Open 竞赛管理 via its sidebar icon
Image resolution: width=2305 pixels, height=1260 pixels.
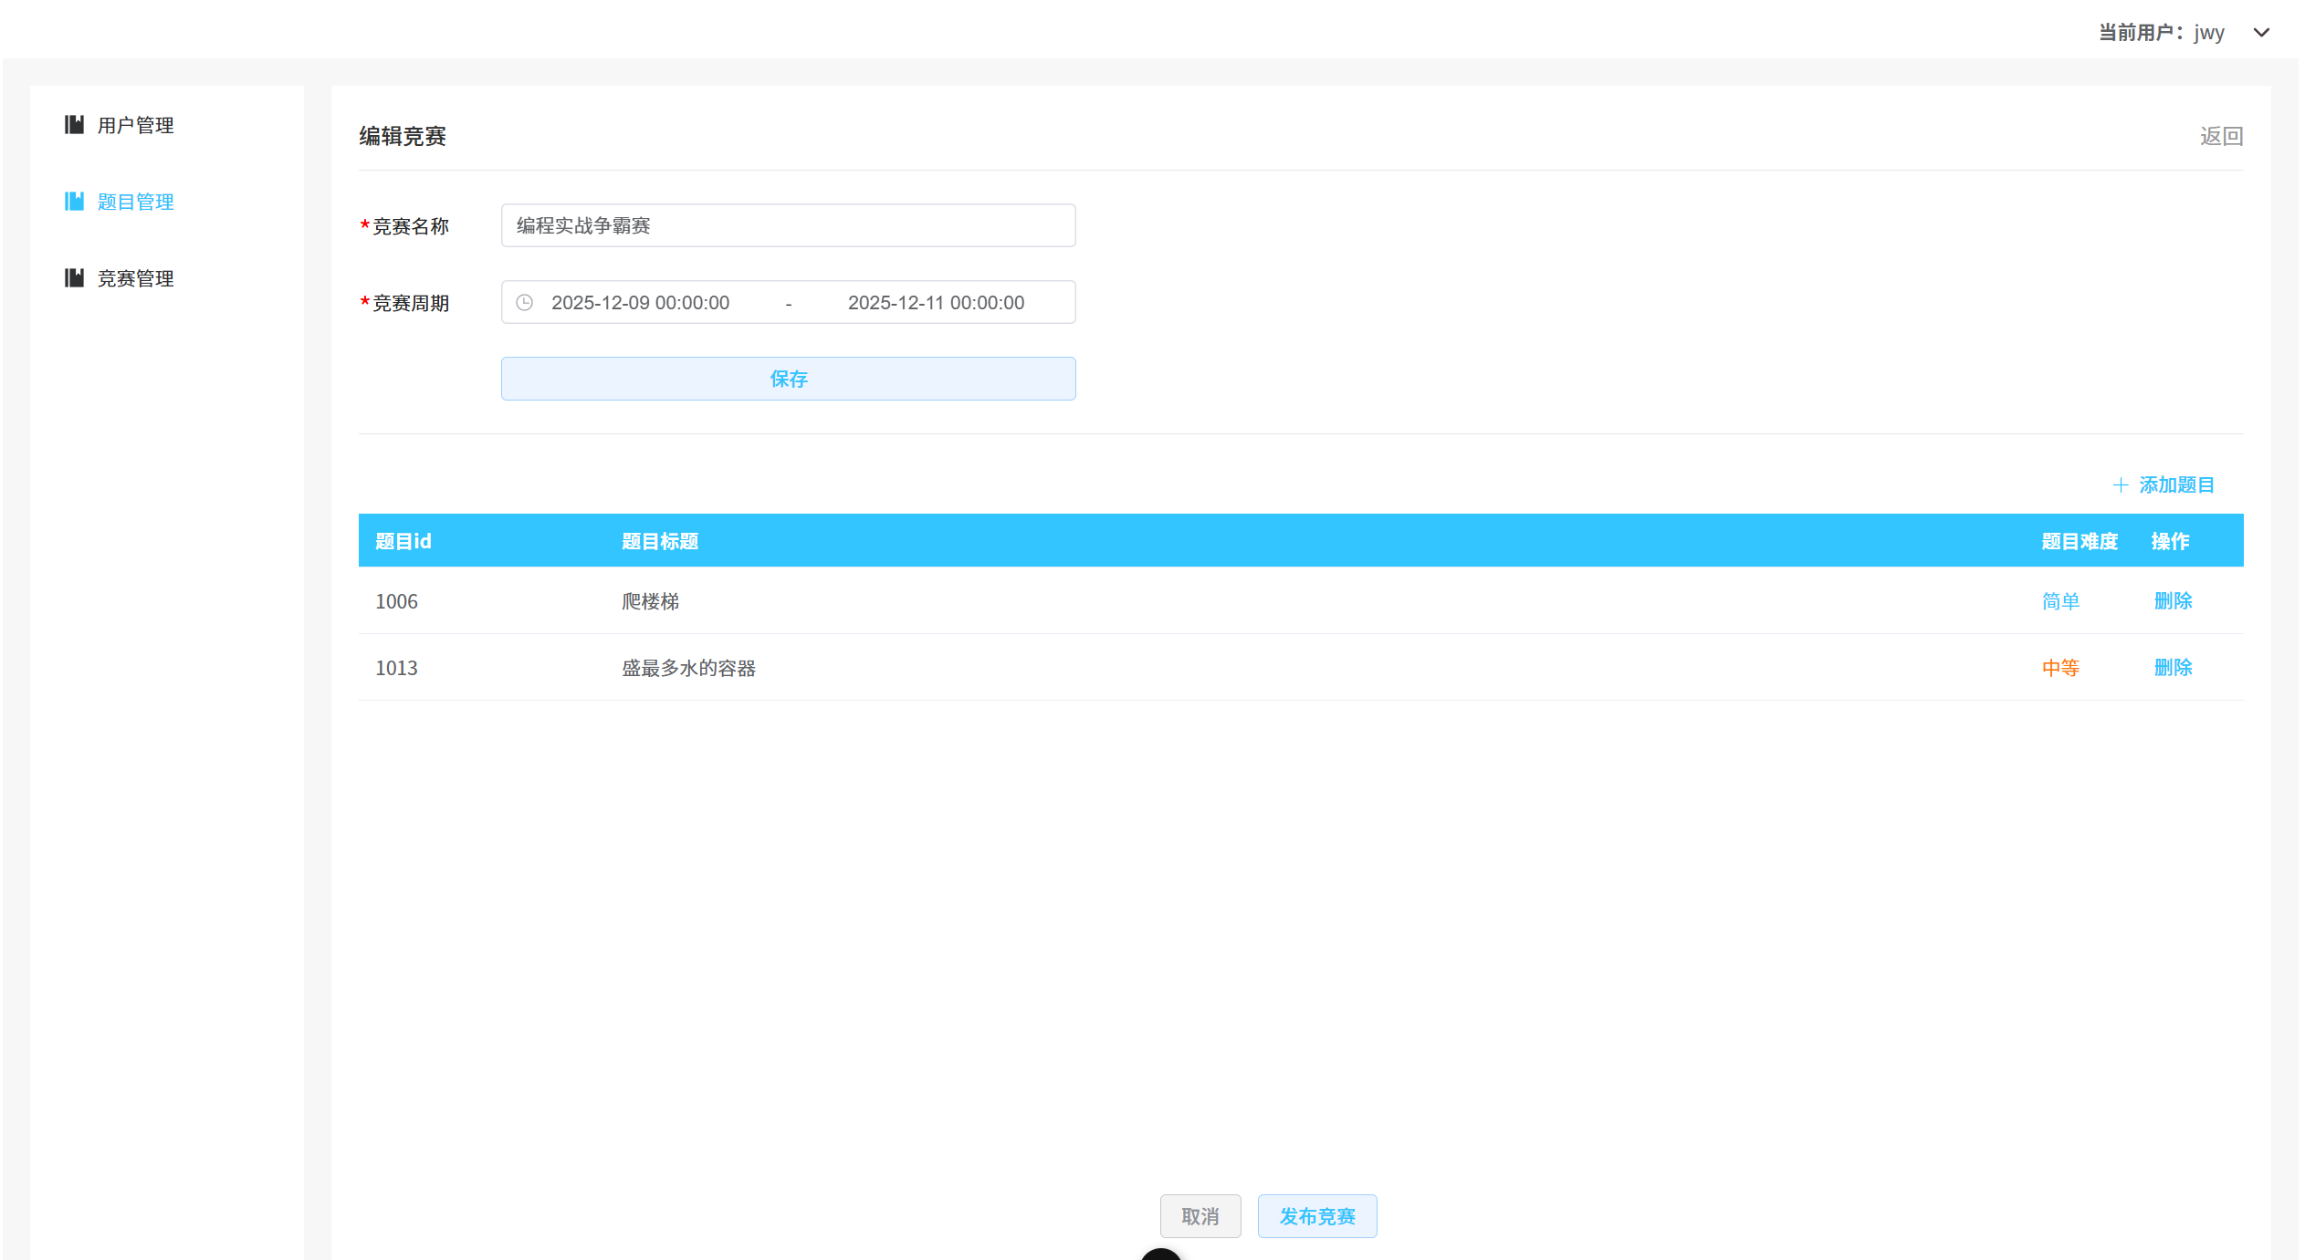(75, 277)
